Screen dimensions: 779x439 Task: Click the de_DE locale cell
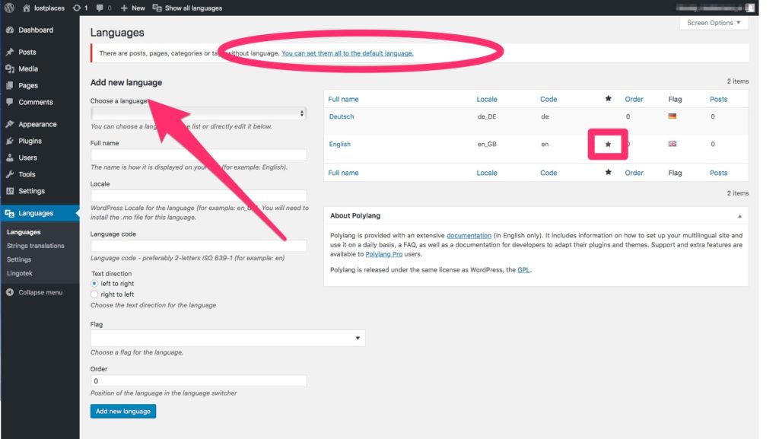[487, 116]
